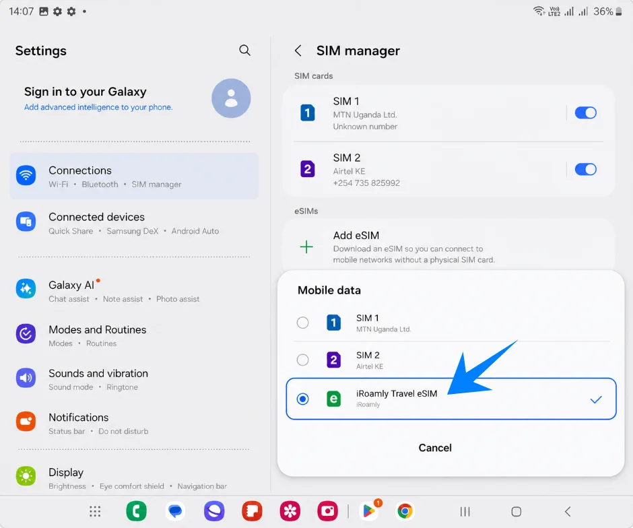Screen dimensions: 633x528
Task: Select SIM 2 radio for mobile data
Action: point(303,360)
